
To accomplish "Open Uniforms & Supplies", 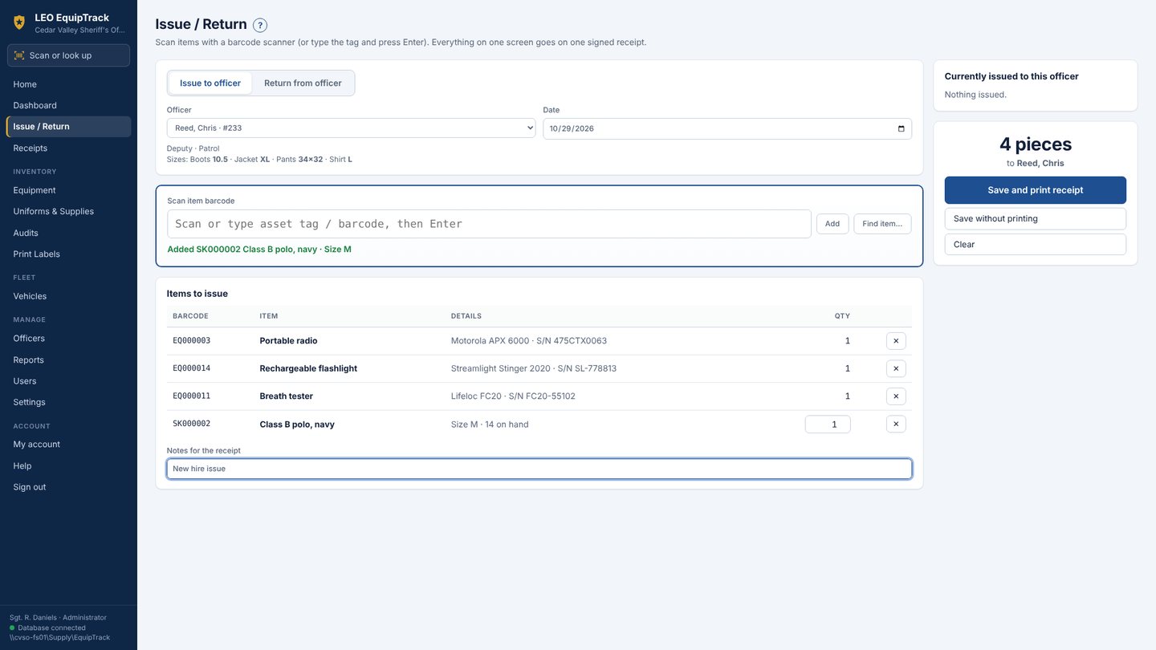I will (x=68, y=211).
